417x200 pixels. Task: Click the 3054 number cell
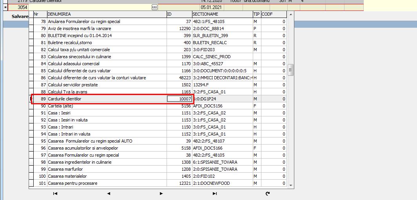tap(18, 7)
